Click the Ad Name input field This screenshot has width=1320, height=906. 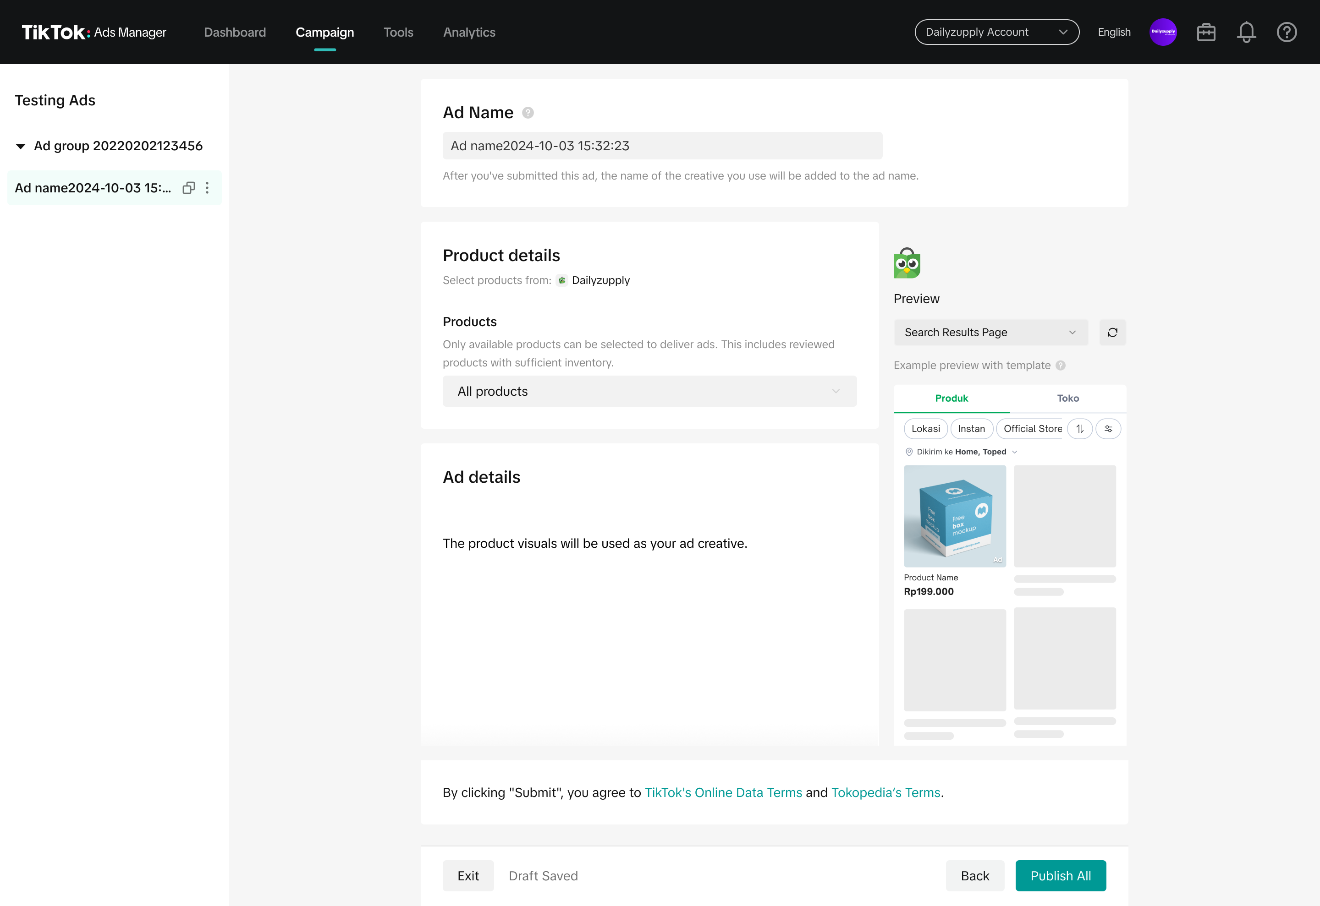pos(662,146)
